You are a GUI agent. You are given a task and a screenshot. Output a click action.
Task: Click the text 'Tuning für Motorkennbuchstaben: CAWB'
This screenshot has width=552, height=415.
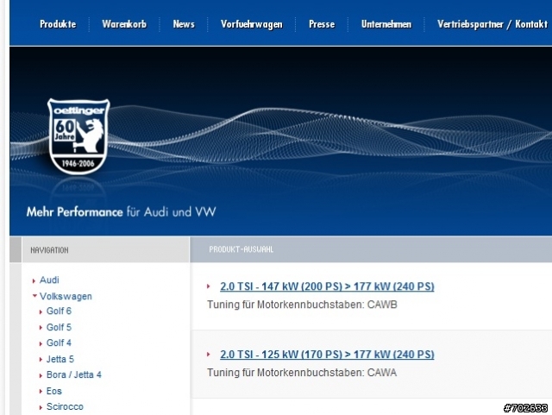[302, 305]
